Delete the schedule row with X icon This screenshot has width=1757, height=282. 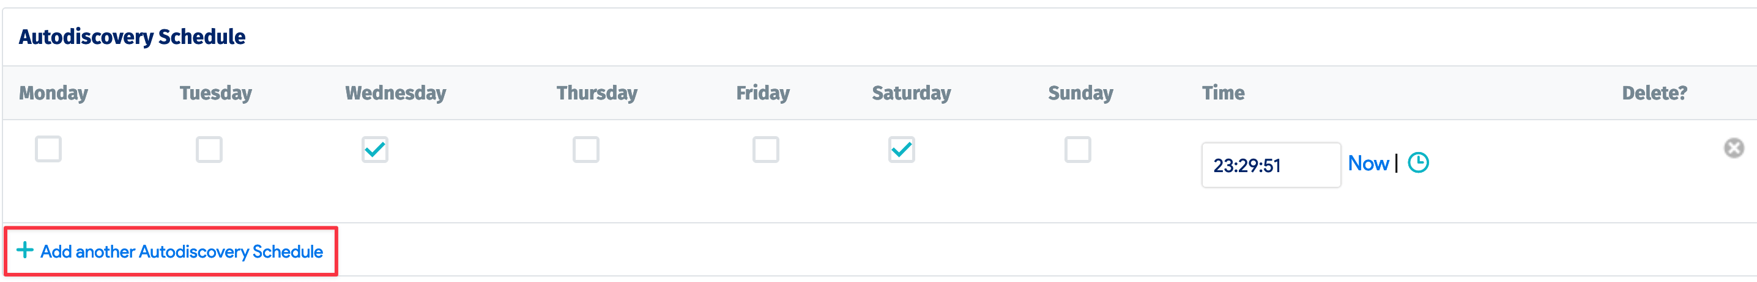(1733, 148)
